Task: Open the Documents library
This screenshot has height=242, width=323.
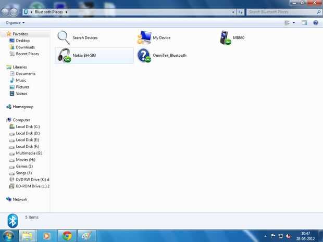Action: [26, 74]
